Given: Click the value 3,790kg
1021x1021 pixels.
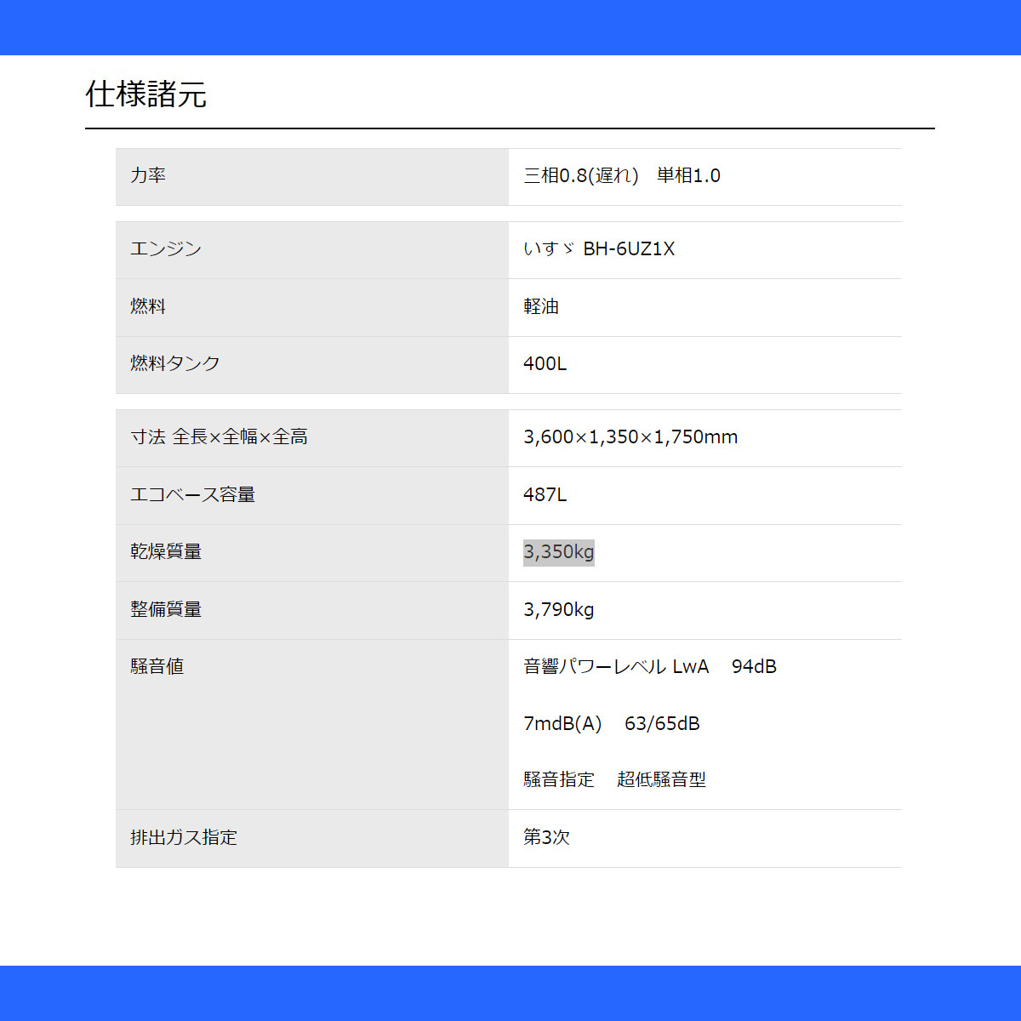Looking at the screenshot, I should (x=559, y=609).
